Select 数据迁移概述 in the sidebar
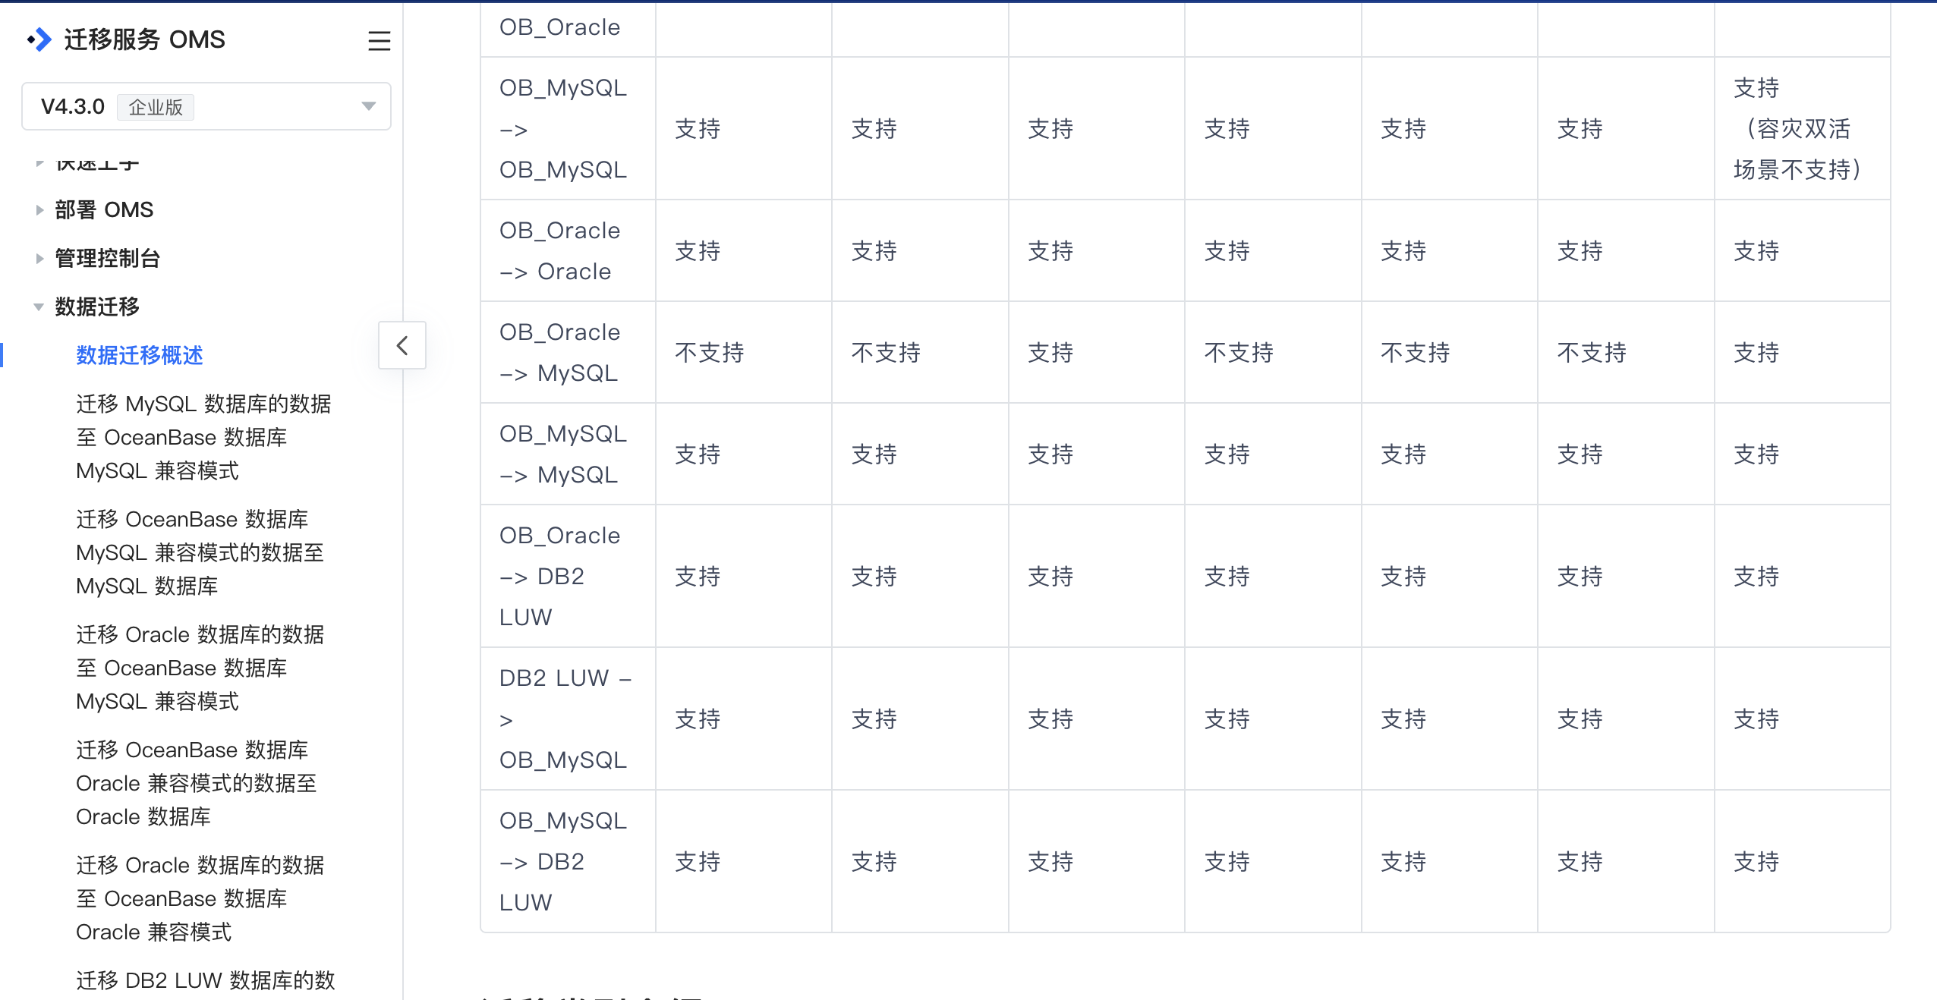This screenshot has width=1937, height=1000. click(140, 355)
